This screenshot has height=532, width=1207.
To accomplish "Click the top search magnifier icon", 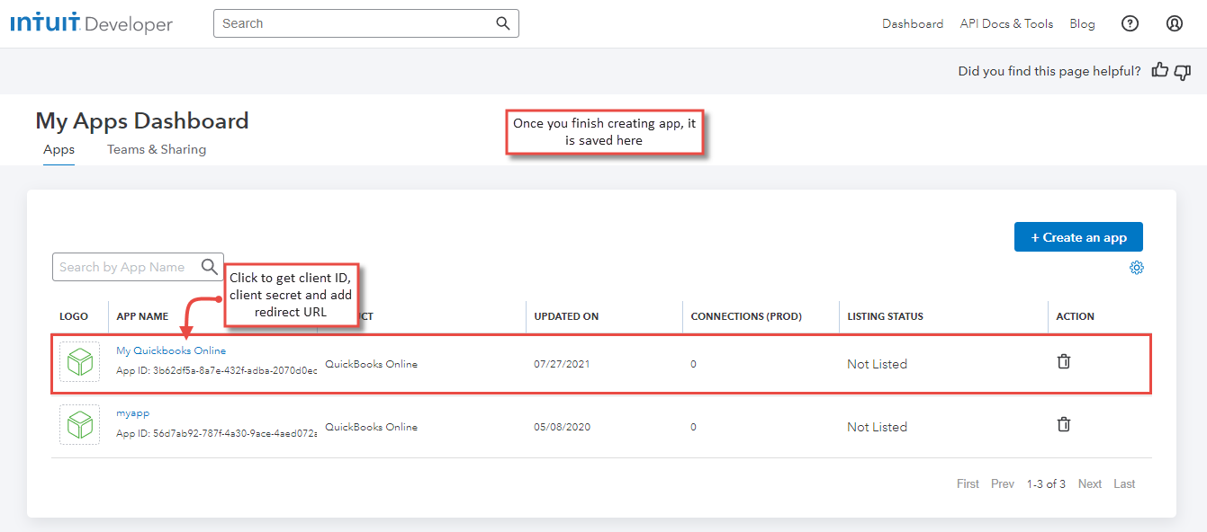I will pos(503,23).
